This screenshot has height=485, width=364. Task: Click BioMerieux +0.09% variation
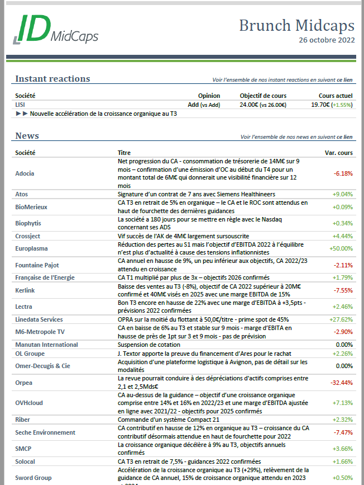pos(342,207)
